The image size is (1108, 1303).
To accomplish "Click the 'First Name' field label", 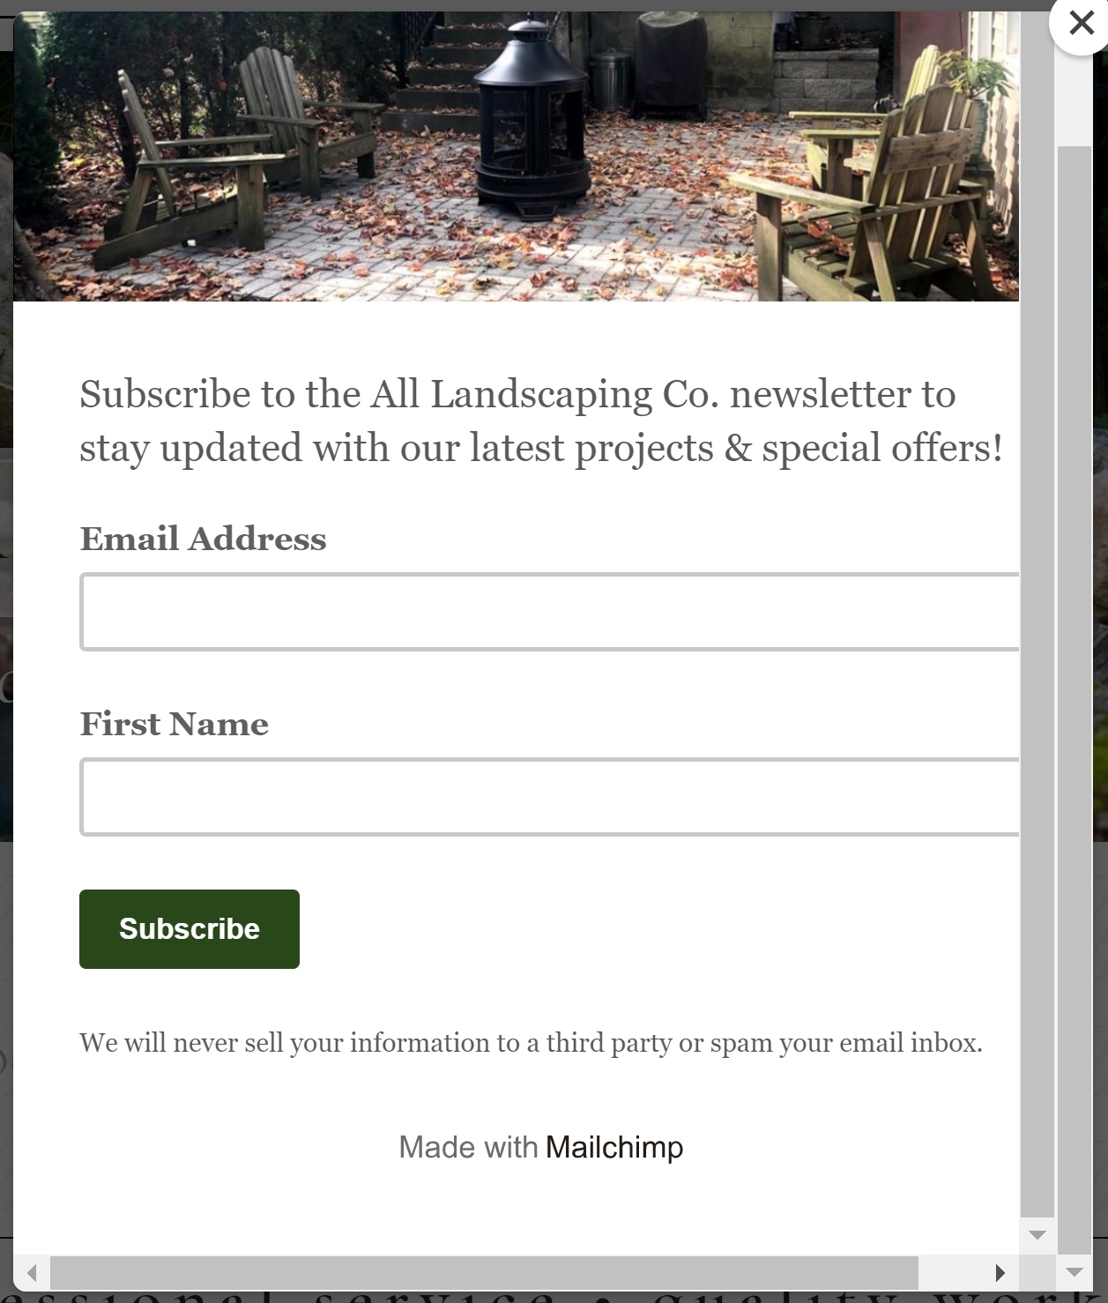I will 174,724.
